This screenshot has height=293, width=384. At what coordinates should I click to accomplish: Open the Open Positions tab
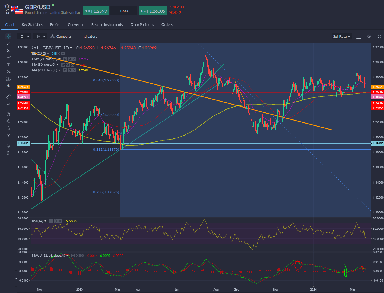(142, 24)
